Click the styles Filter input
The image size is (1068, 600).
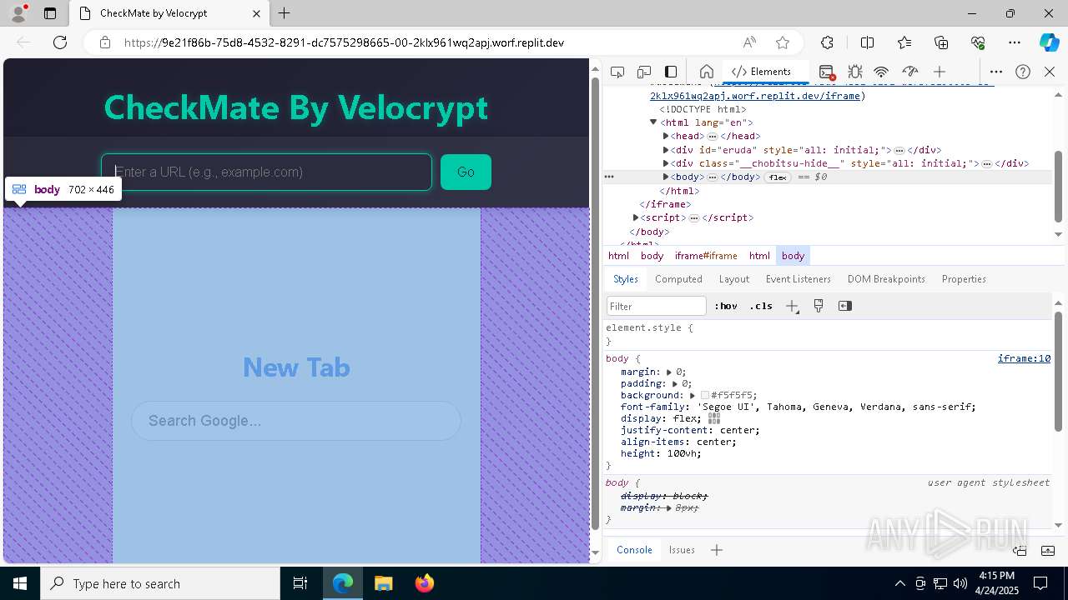[x=657, y=306]
